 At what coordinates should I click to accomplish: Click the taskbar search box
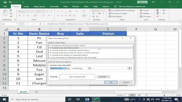(37, 99)
